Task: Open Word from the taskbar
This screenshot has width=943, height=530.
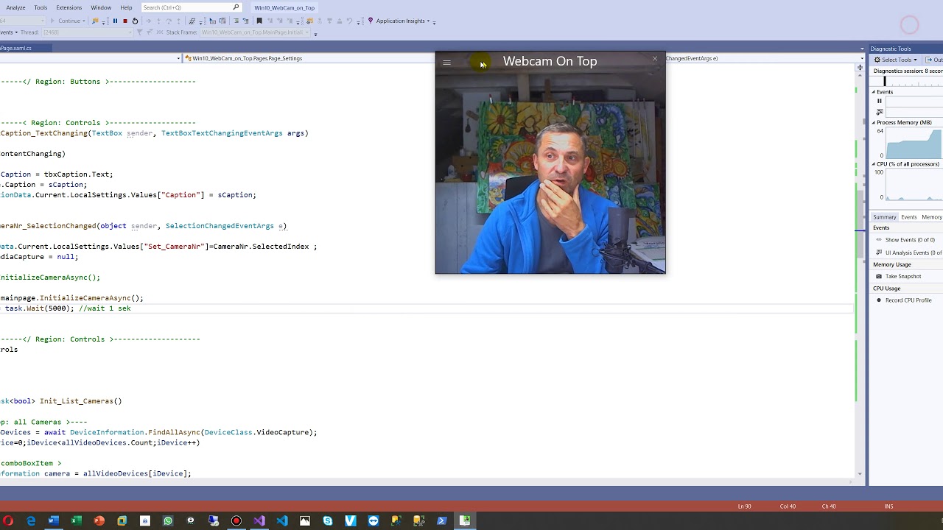Action: click(53, 521)
